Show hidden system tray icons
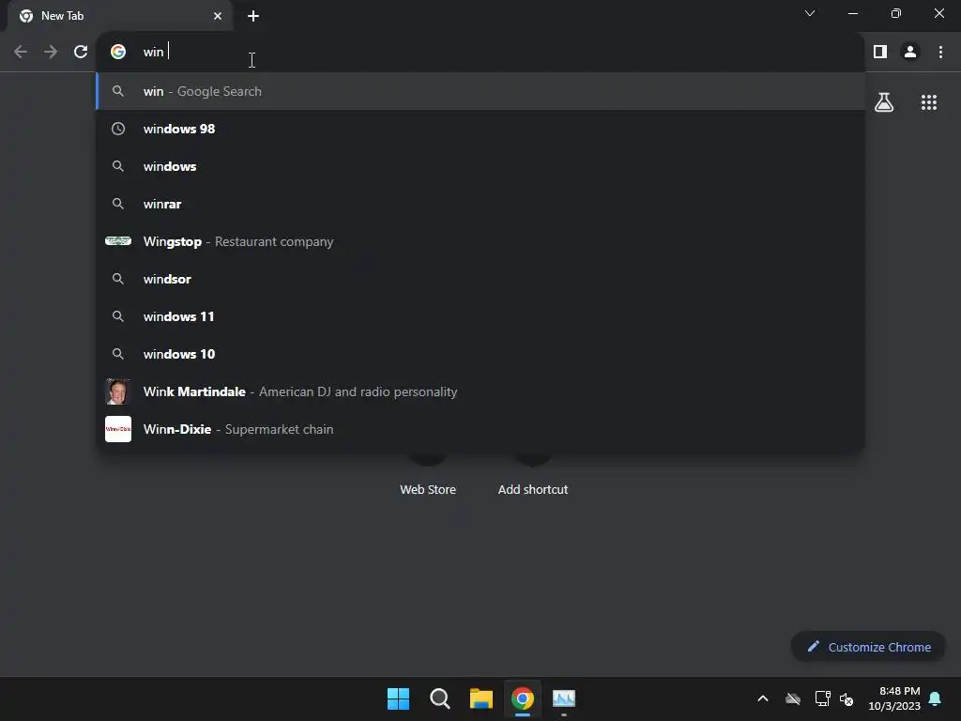 [x=763, y=698]
